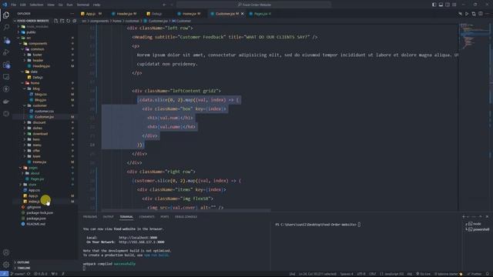Expand the public folder
The height and width of the screenshot is (277, 493).
click(x=31, y=32)
